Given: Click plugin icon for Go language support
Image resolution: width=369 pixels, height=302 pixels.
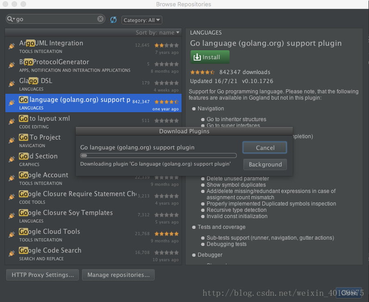Looking at the screenshot, I should coord(12,103).
